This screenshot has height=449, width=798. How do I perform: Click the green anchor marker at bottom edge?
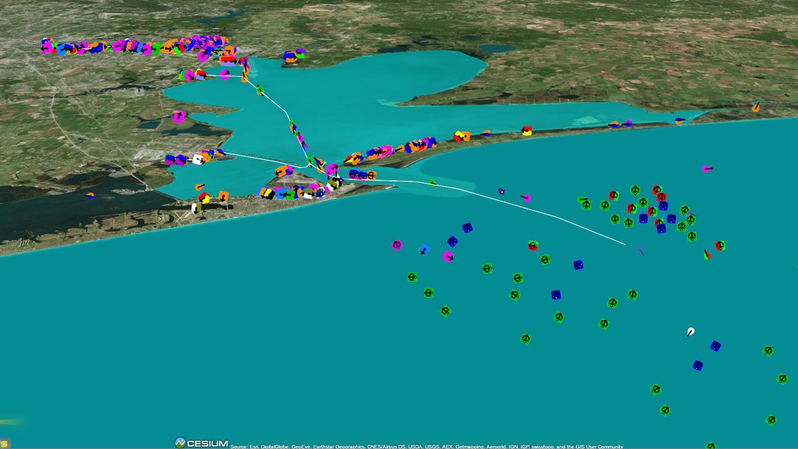point(710,445)
